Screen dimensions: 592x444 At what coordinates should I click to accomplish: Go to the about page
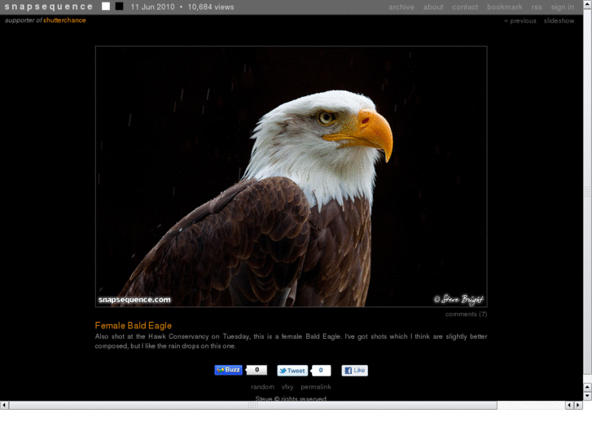[433, 7]
